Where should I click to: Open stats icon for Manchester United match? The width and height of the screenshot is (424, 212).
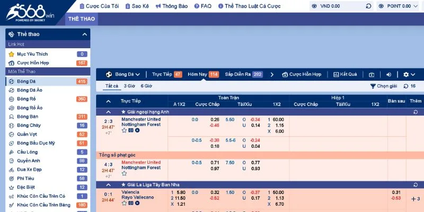click(131, 130)
